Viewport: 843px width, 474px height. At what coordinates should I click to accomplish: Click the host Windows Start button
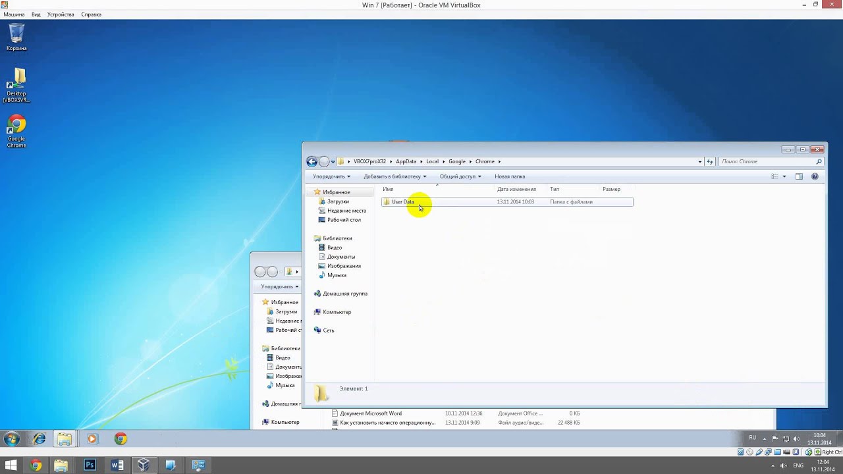(11, 465)
